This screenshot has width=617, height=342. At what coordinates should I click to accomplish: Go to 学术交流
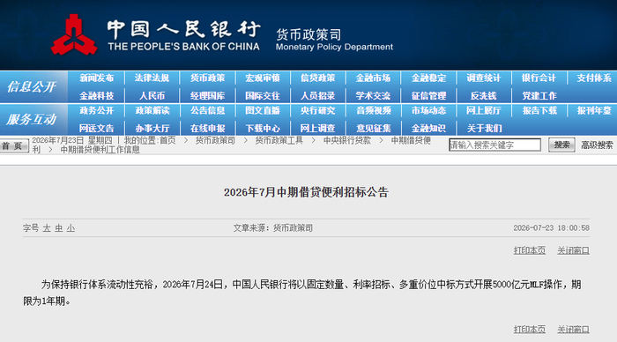click(x=373, y=95)
